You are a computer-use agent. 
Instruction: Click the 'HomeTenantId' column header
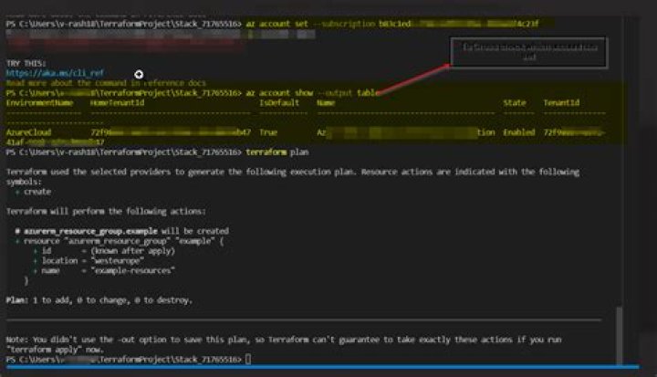(118, 103)
